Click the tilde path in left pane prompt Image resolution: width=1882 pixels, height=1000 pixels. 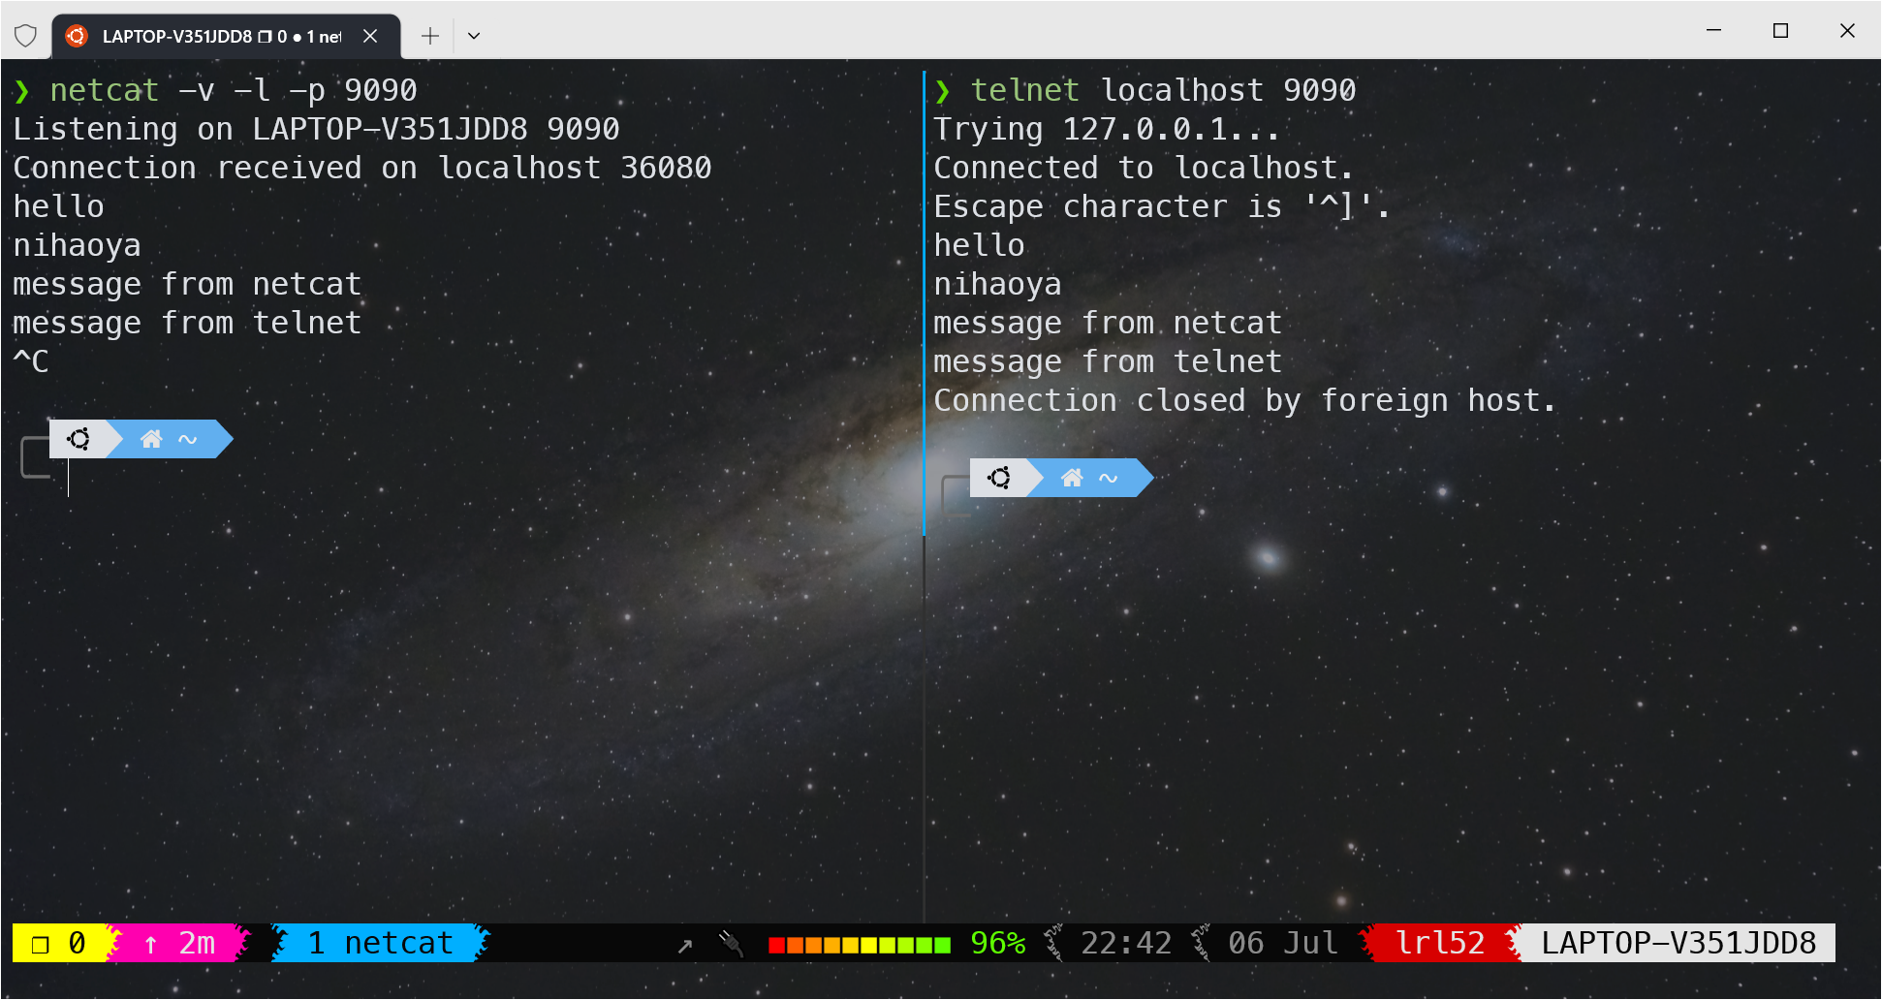click(x=188, y=440)
